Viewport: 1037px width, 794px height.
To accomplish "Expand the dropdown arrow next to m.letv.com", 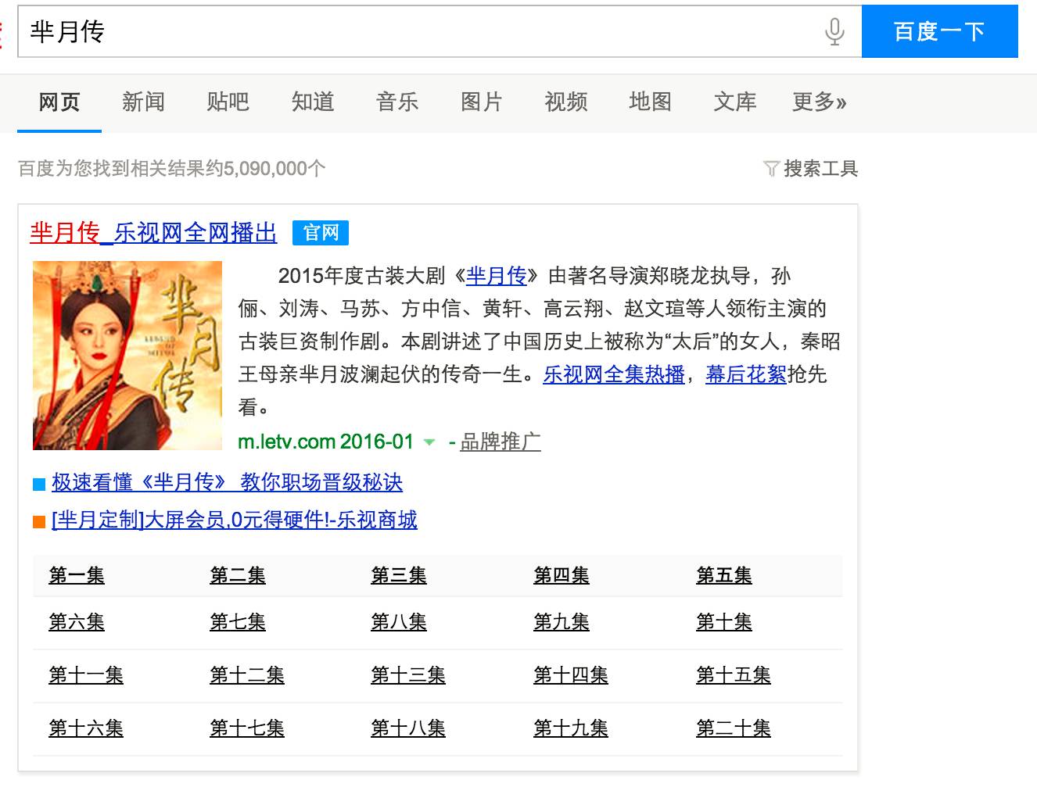I will [x=429, y=442].
